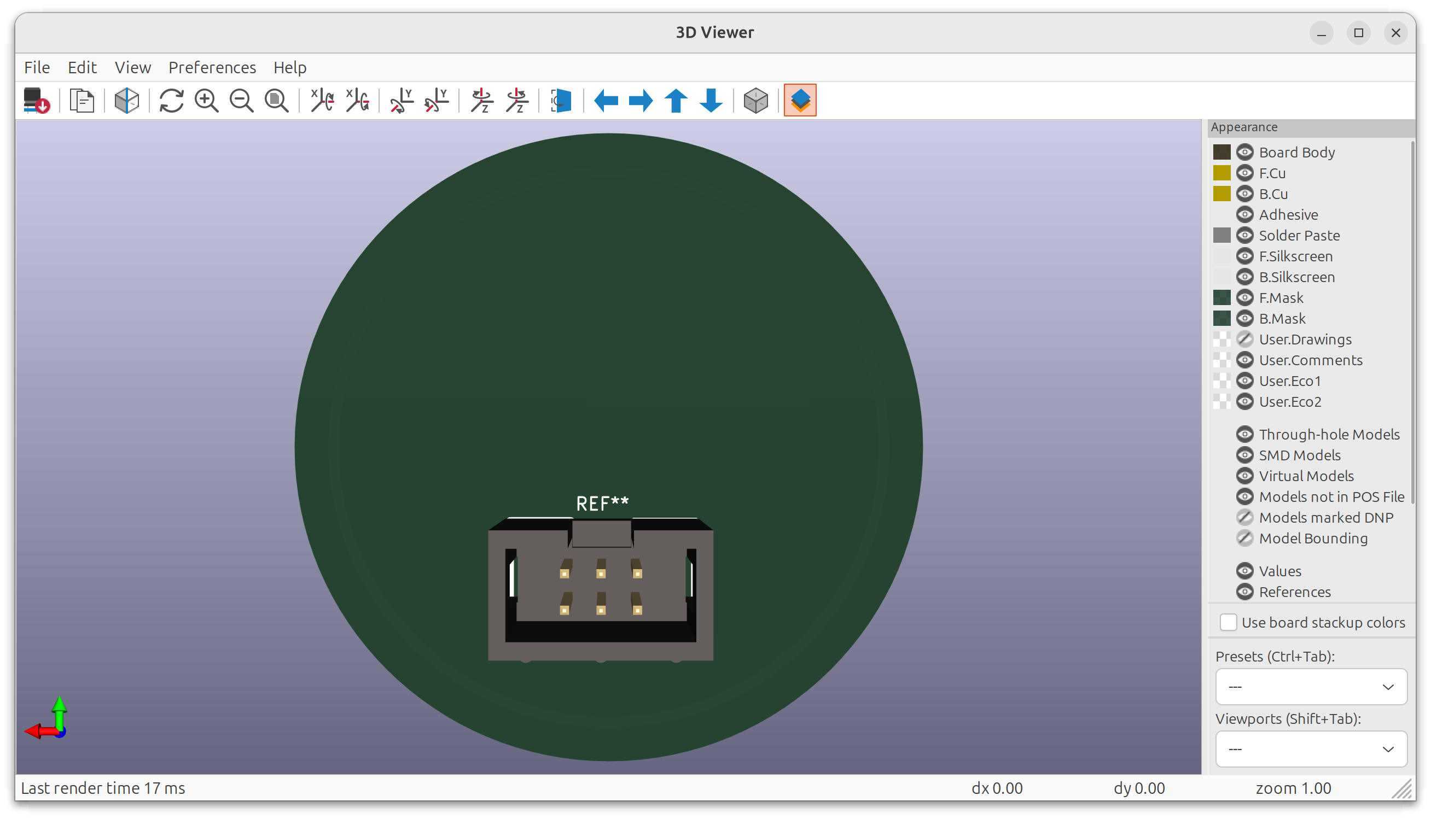Image resolution: width=1431 pixels, height=819 pixels.
Task: Rotate Y counterclockwise icon
Action: 437,101
